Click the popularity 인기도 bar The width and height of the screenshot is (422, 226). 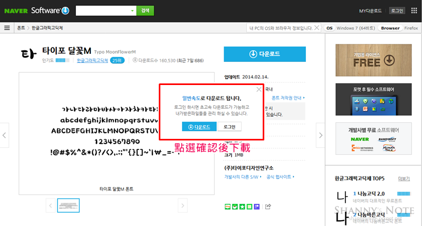pos(62,61)
